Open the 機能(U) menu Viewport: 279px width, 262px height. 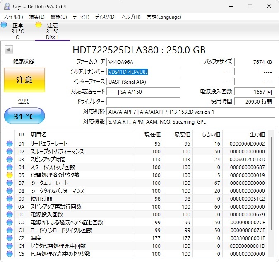pos(58,17)
